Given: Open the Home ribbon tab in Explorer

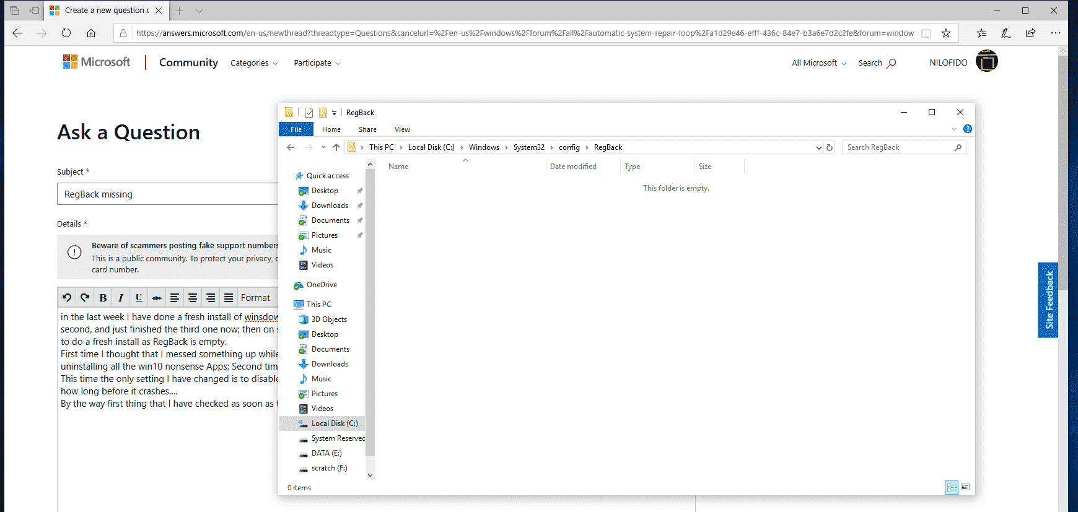Looking at the screenshot, I should pyautogui.click(x=331, y=129).
